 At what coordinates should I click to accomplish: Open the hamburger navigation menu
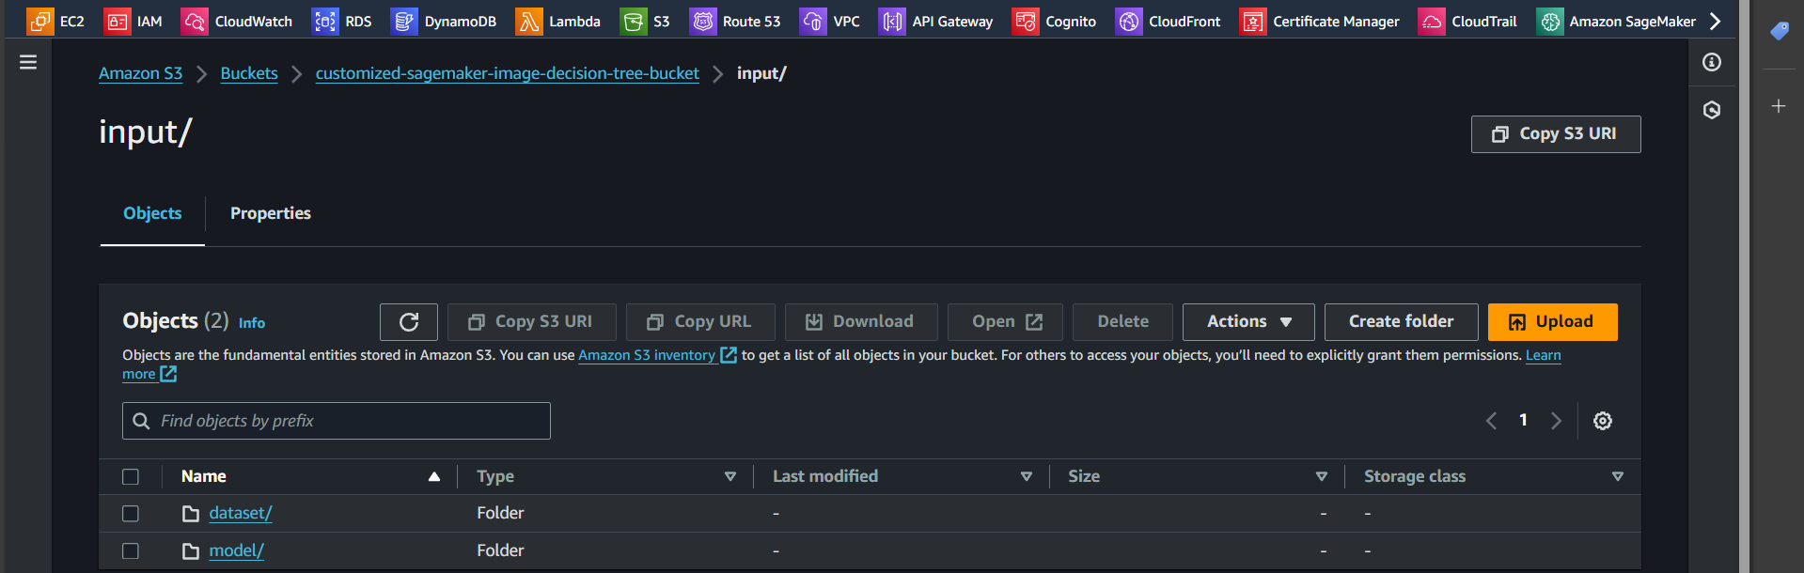(28, 62)
